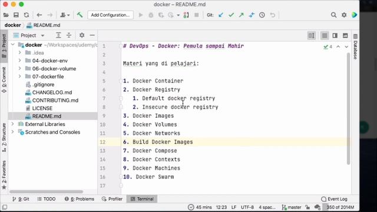Screen dimensions: 377x212
Task: Expand External Libraries node
Action: click(x=13, y=124)
